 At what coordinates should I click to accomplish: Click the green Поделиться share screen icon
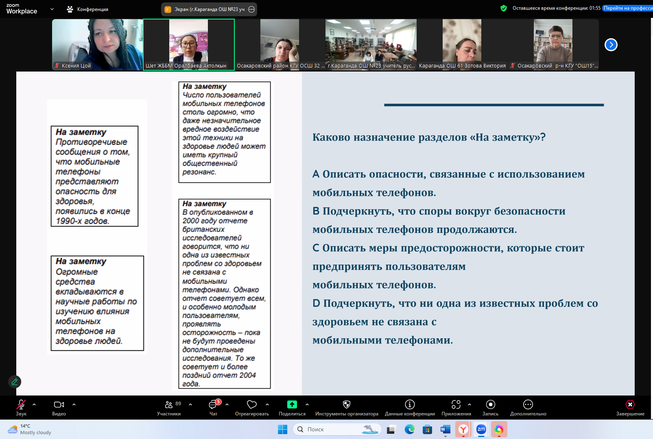(292, 405)
